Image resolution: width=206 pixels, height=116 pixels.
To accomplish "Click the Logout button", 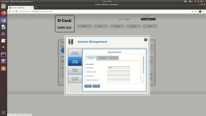I will 148,19.
